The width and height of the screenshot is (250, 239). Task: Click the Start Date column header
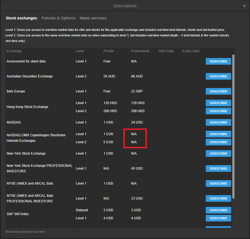click(166, 51)
